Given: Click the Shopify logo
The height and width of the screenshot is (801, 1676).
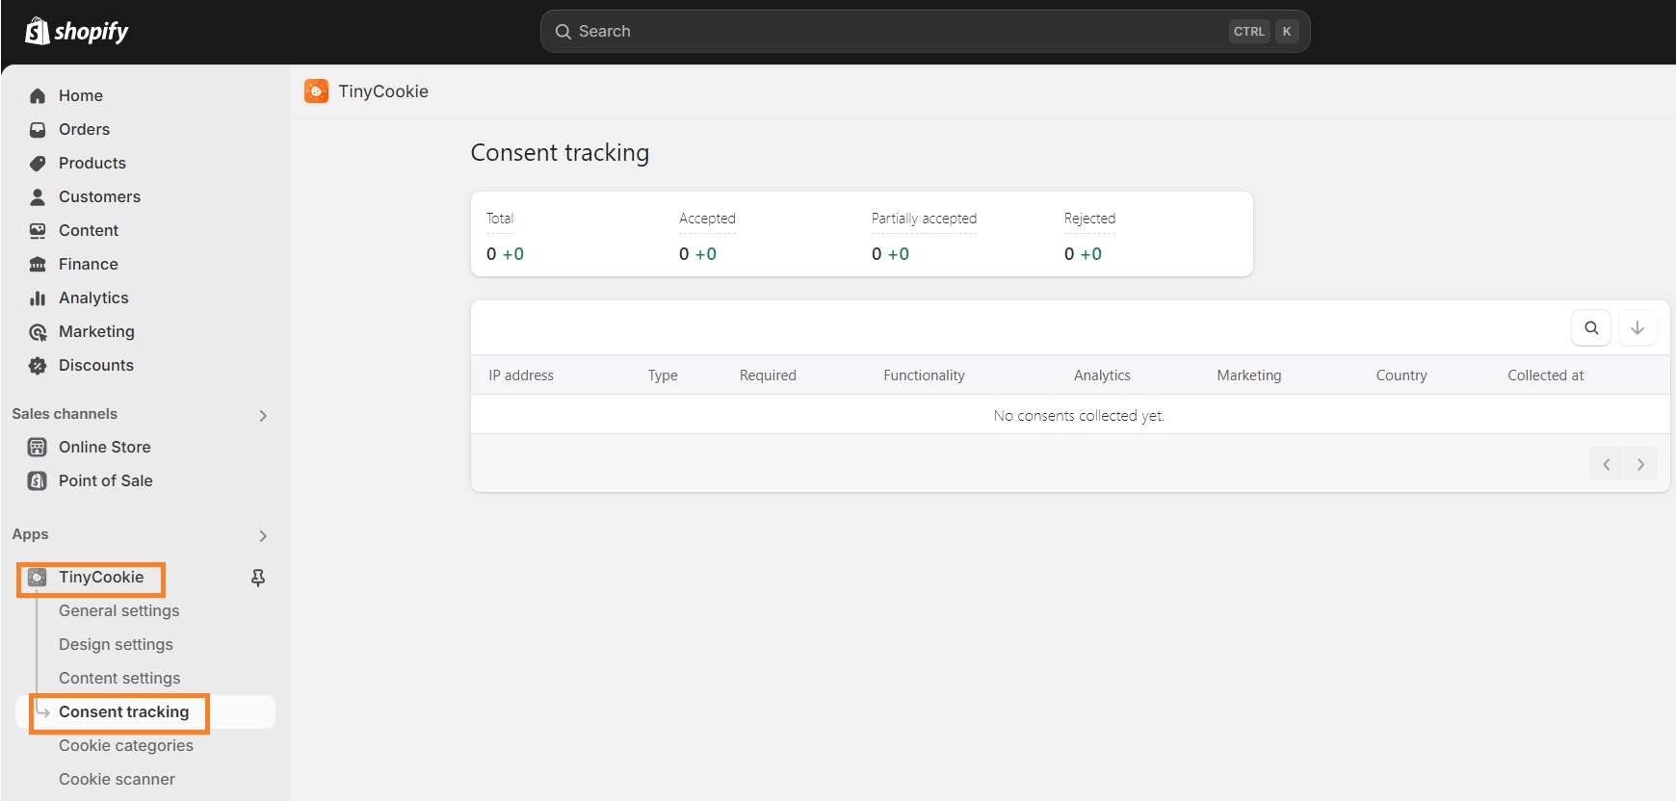Looking at the screenshot, I should pyautogui.click(x=76, y=32).
